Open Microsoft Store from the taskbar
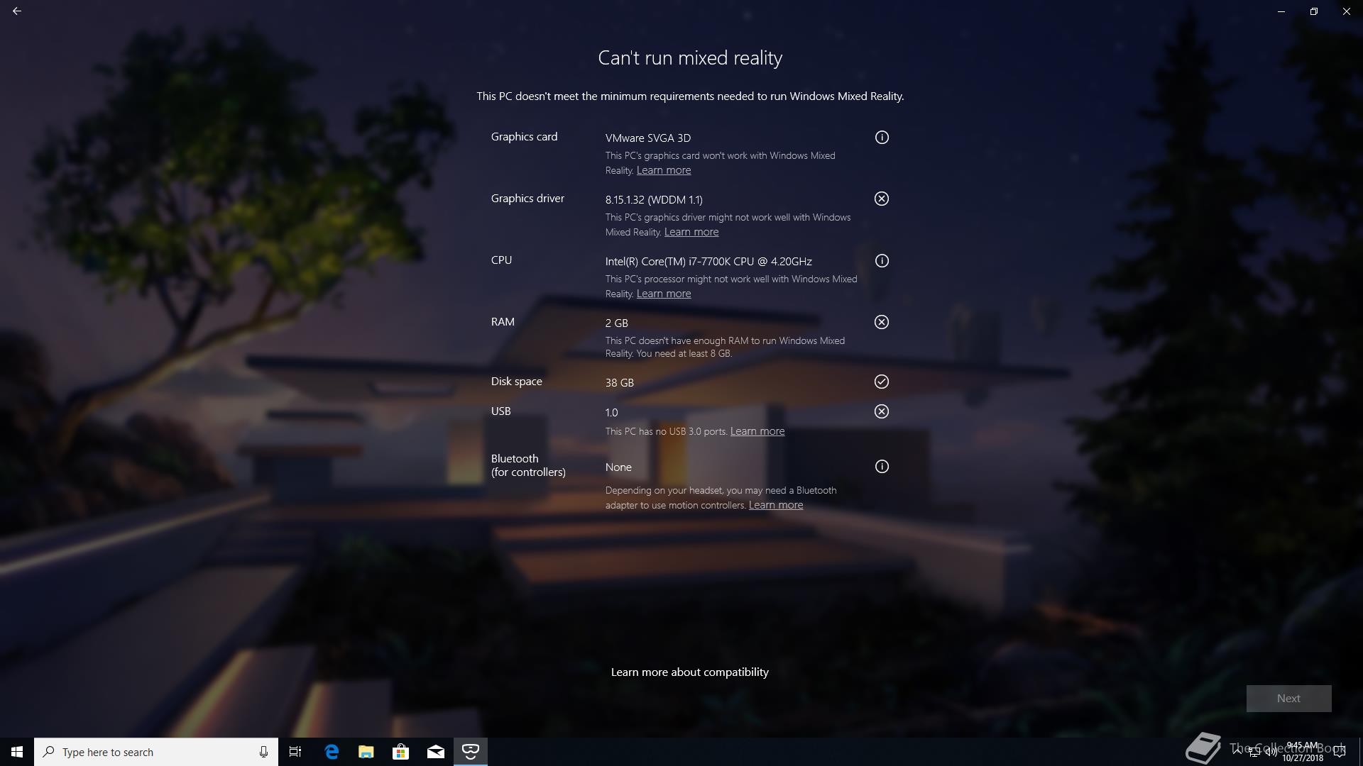The image size is (1363, 766). tap(400, 752)
